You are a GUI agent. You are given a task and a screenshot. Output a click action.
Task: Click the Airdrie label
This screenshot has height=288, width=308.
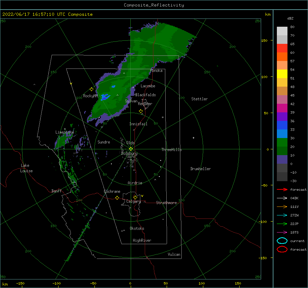pyautogui.click(x=135, y=183)
